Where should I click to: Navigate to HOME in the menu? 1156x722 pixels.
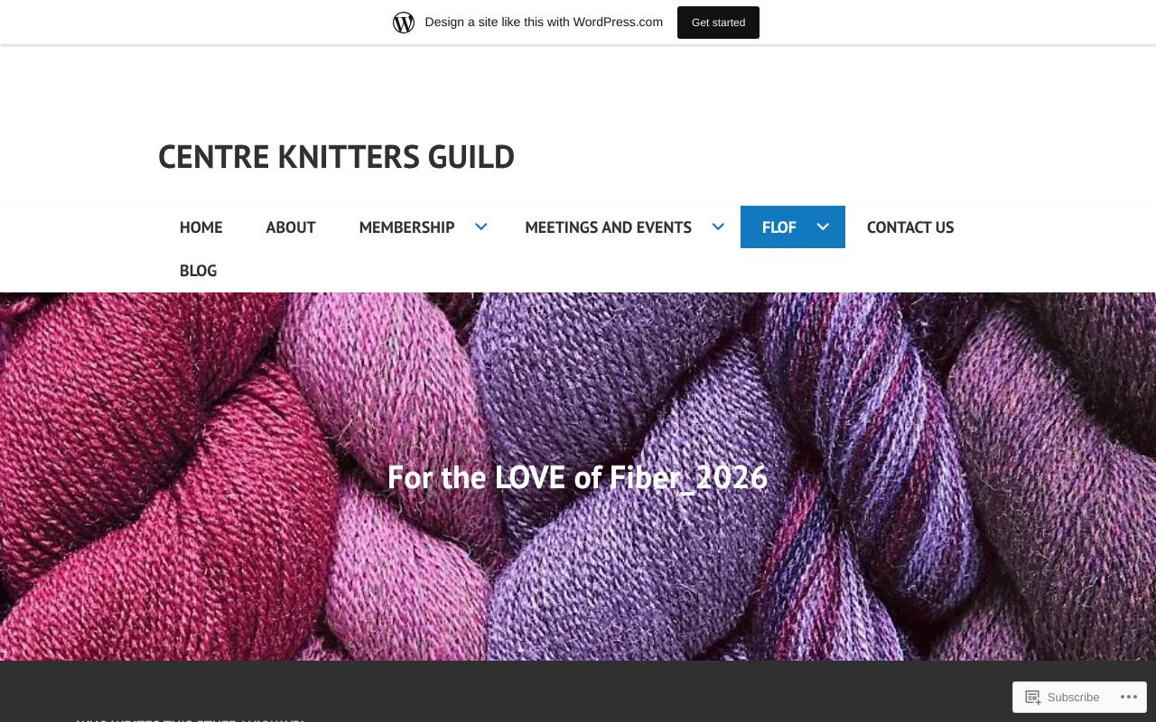point(200,227)
